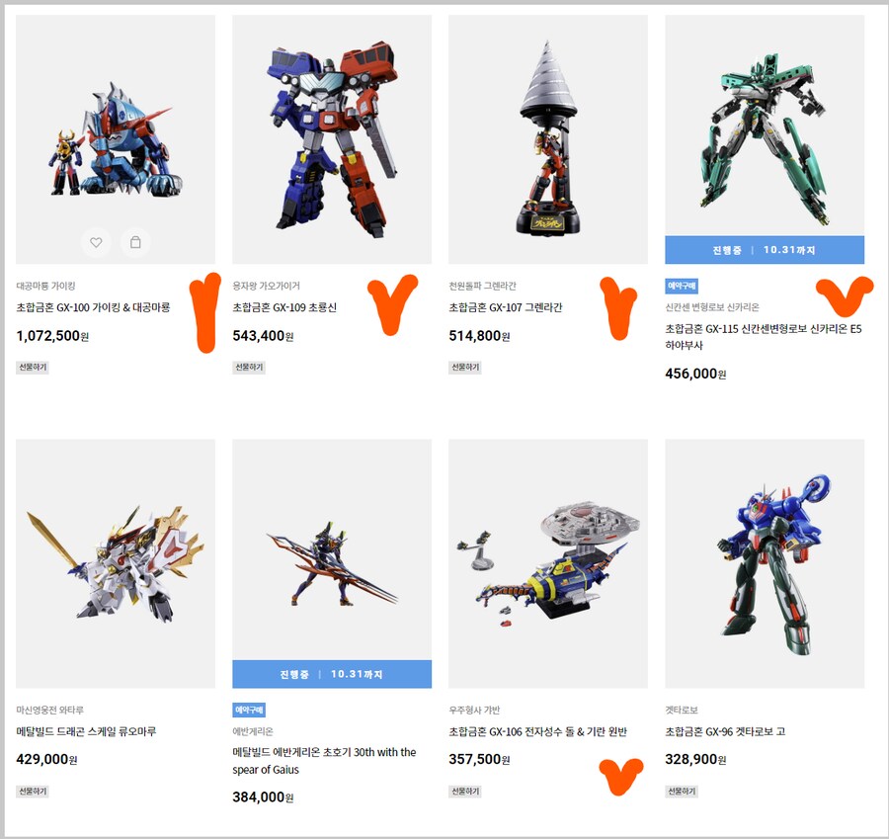The height and width of the screenshot is (839, 889).
Task: Open the green Shinkalion E5 robot image
Action: point(765,126)
